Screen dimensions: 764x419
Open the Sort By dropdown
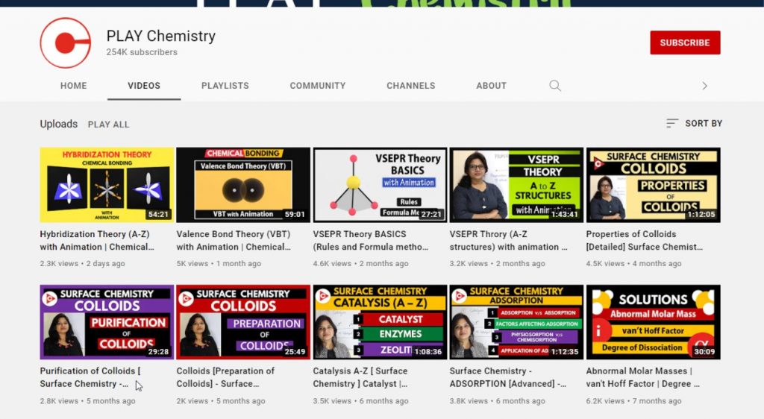click(695, 123)
